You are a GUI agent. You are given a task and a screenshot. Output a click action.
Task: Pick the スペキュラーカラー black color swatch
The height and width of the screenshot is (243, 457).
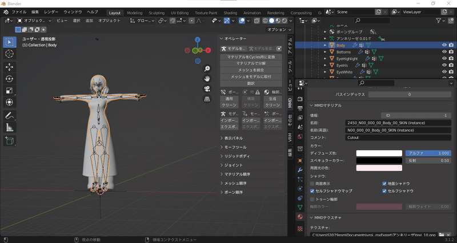pos(379,161)
